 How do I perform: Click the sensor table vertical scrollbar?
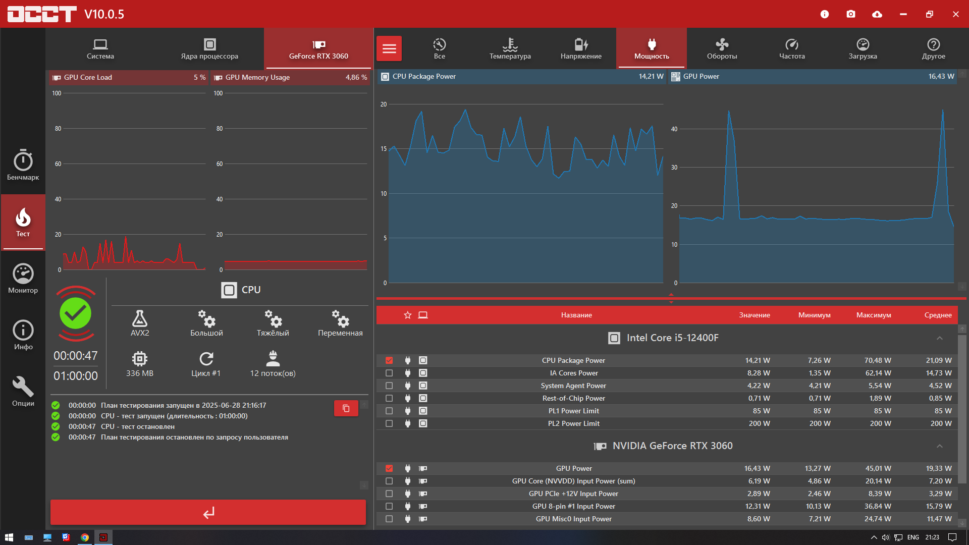pyautogui.click(x=962, y=409)
